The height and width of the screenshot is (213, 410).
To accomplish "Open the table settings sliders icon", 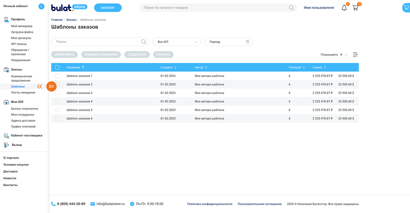I will (355, 55).
